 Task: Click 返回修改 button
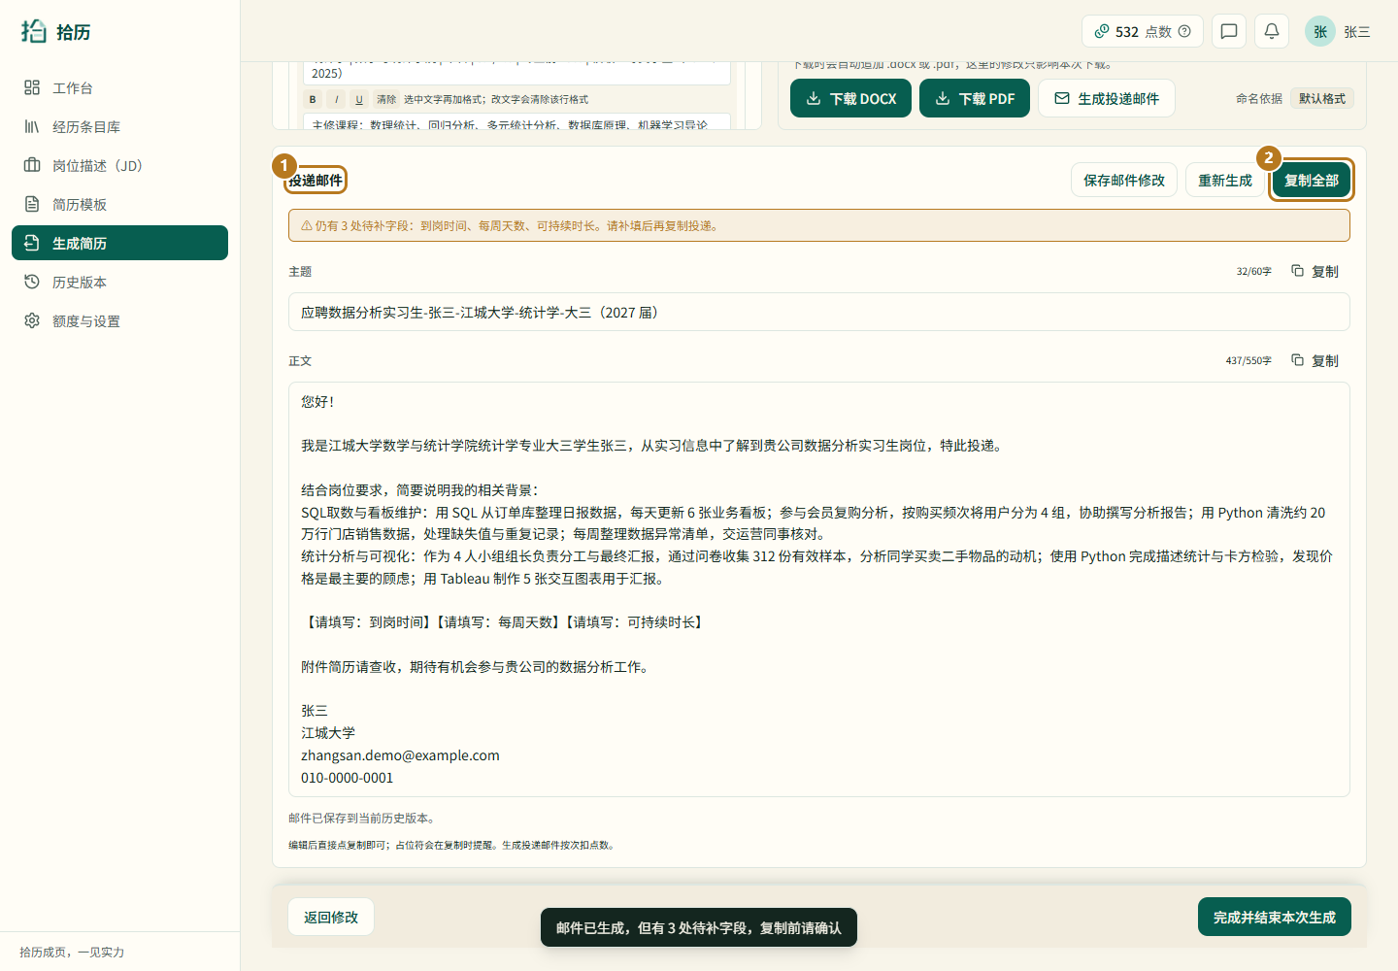pos(331,917)
